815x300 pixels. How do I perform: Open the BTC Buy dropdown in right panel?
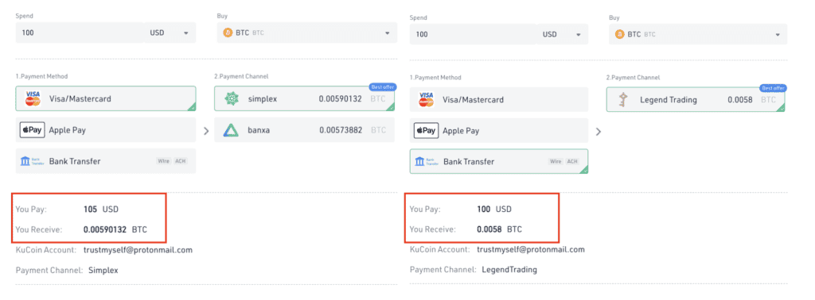pyautogui.click(x=698, y=34)
